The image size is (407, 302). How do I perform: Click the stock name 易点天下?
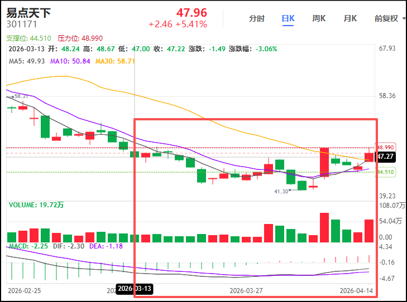(x=28, y=12)
